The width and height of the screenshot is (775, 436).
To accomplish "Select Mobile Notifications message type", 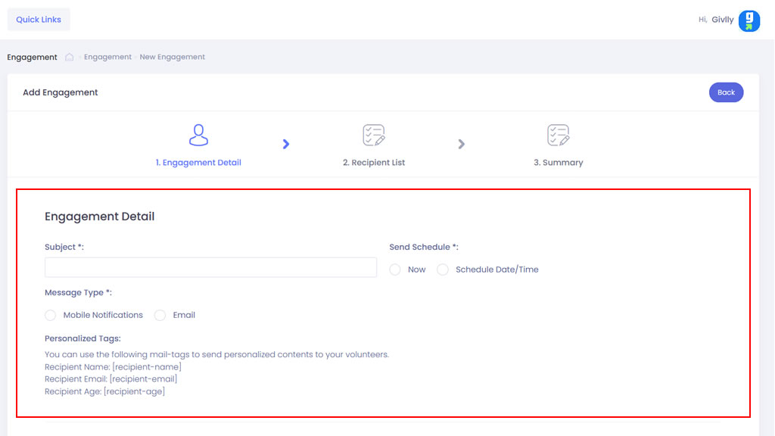I will 51,315.
